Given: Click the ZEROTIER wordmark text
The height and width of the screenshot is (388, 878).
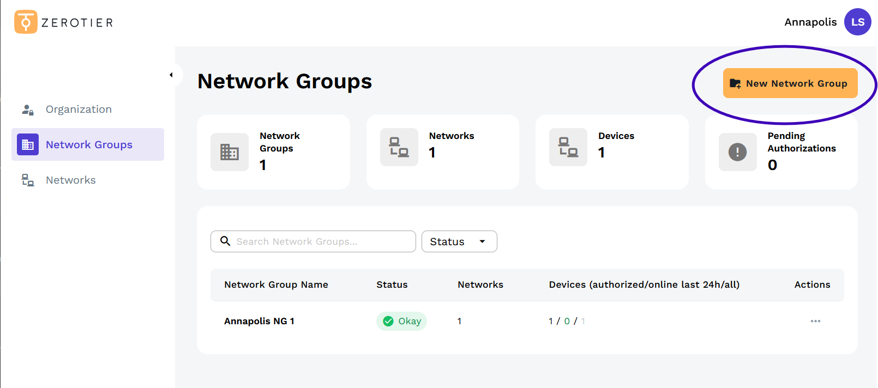Looking at the screenshot, I should 77,22.
